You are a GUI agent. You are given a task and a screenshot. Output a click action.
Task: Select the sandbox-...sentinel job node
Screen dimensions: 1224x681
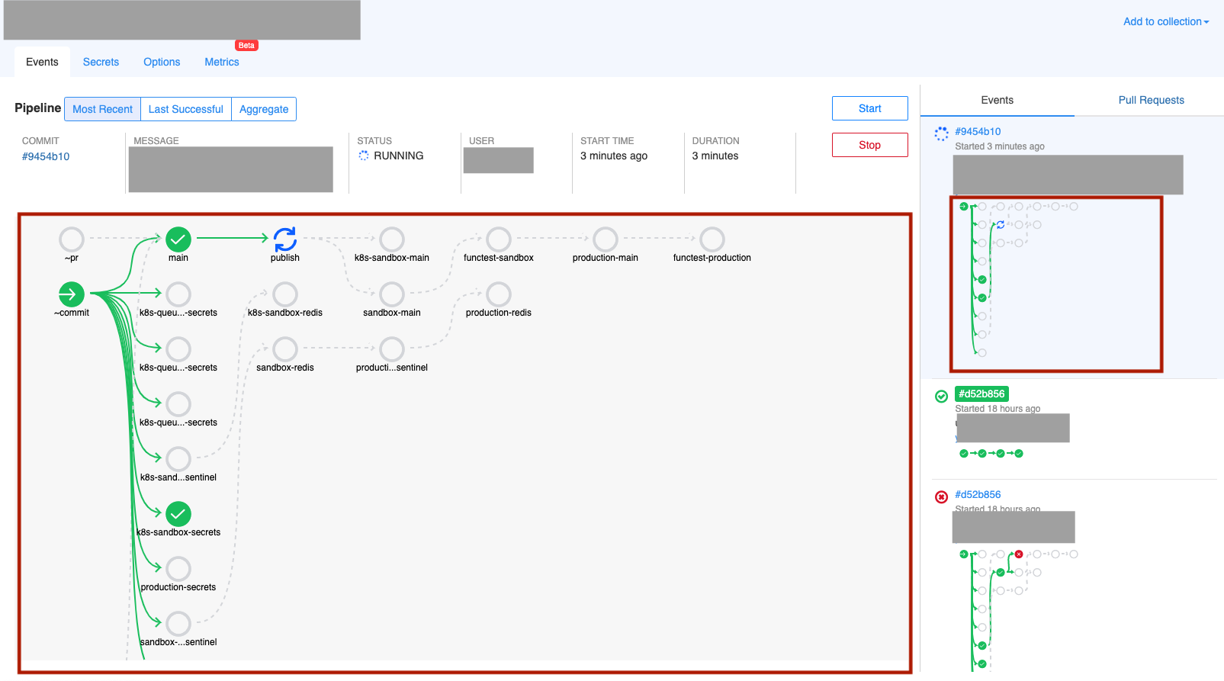178,623
